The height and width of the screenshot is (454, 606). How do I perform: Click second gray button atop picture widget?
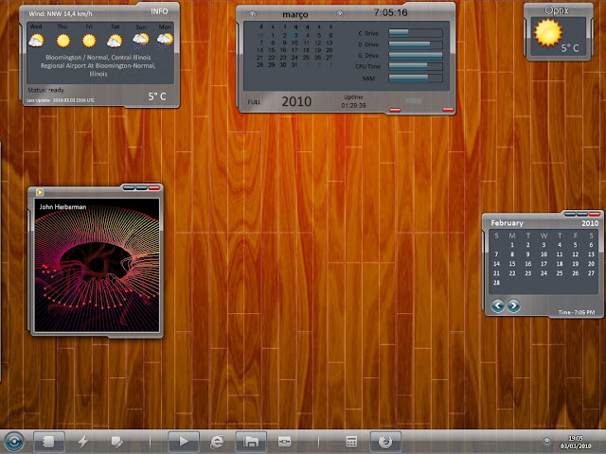[141, 188]
